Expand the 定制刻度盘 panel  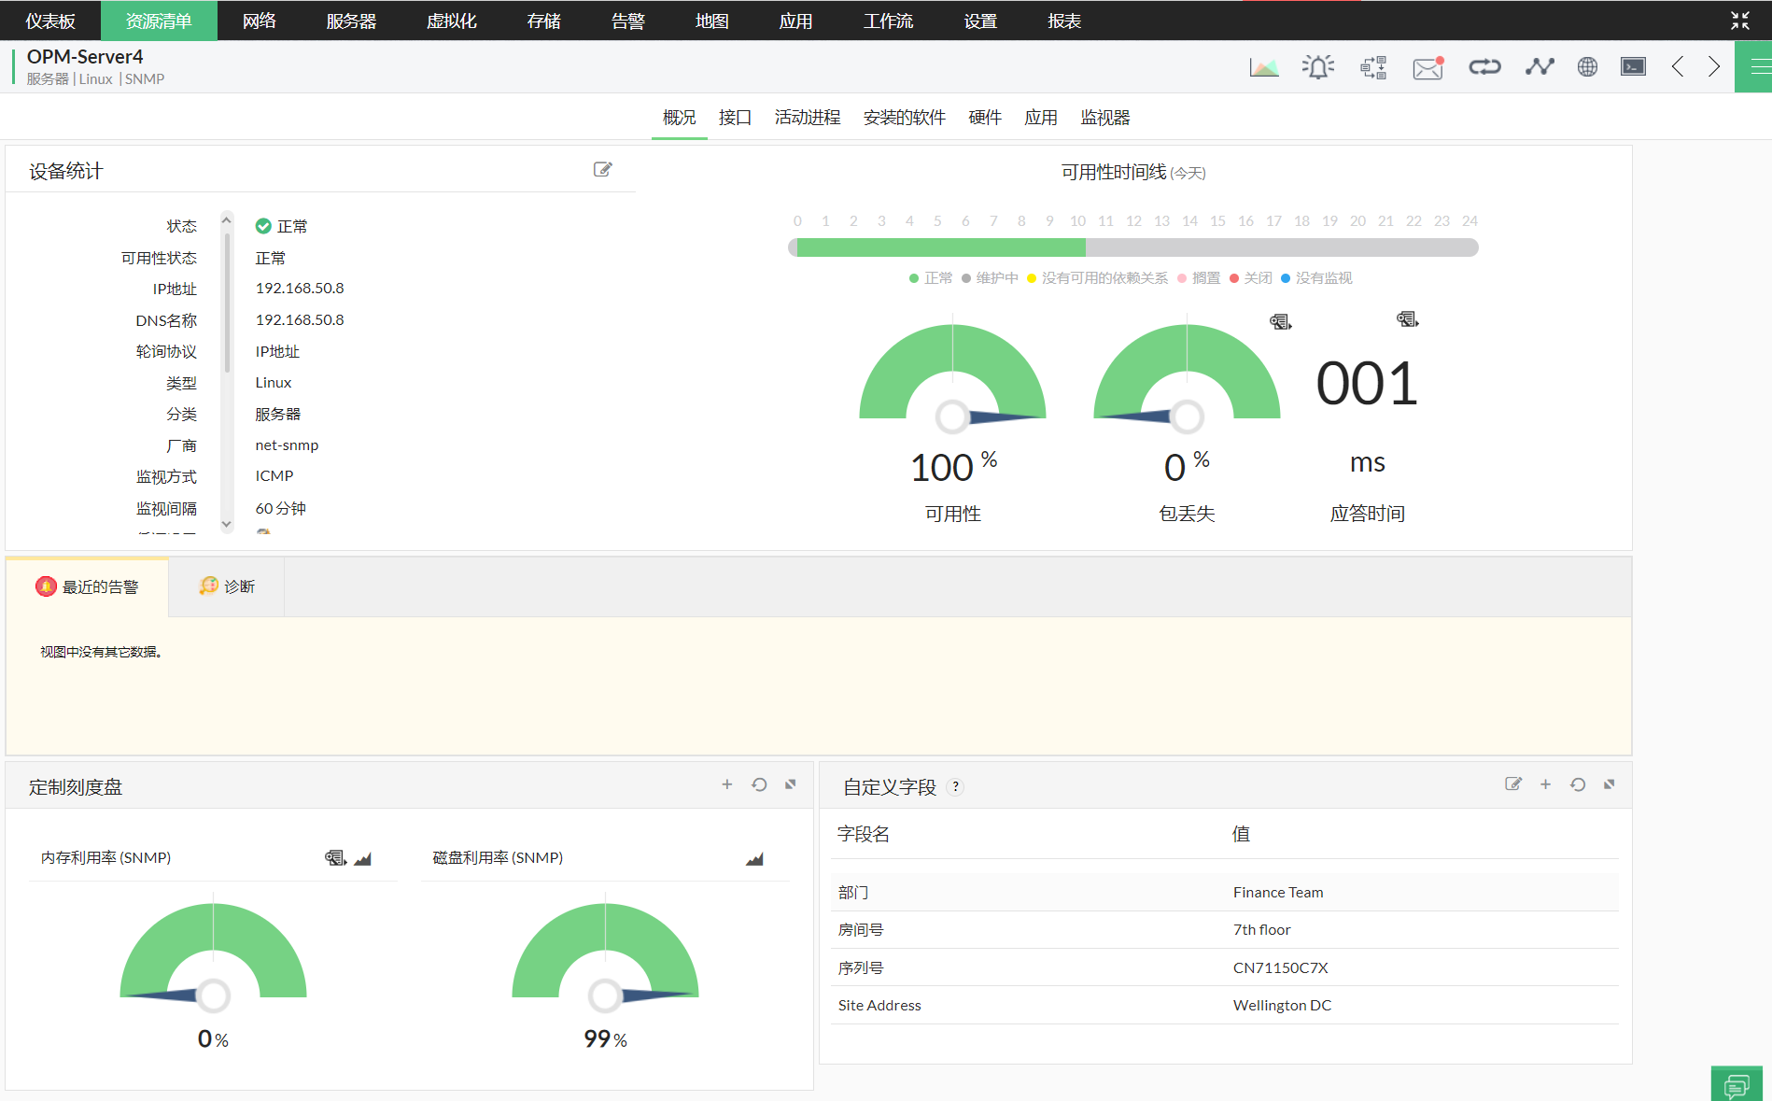[x=791, y=784]
